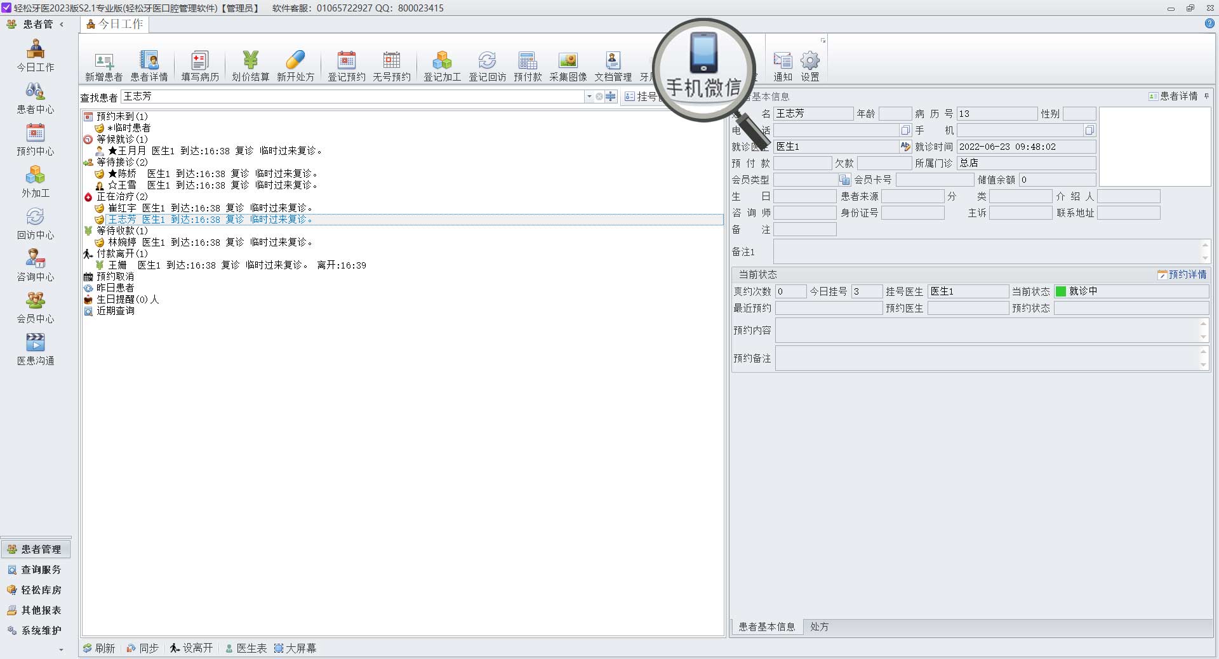Expand the toolbar options launcher
The image size is (1219, 659).
(823, 41)
